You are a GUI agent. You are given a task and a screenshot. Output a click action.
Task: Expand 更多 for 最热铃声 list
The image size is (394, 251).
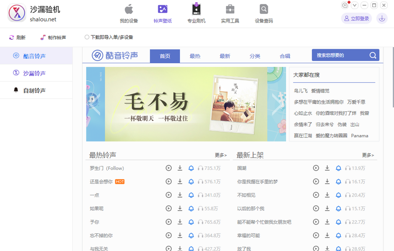[x=221, y=155]
